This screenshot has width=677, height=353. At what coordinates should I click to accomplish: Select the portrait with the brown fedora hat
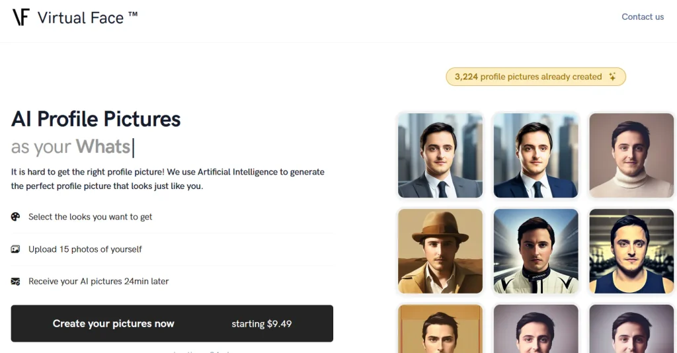440,251
